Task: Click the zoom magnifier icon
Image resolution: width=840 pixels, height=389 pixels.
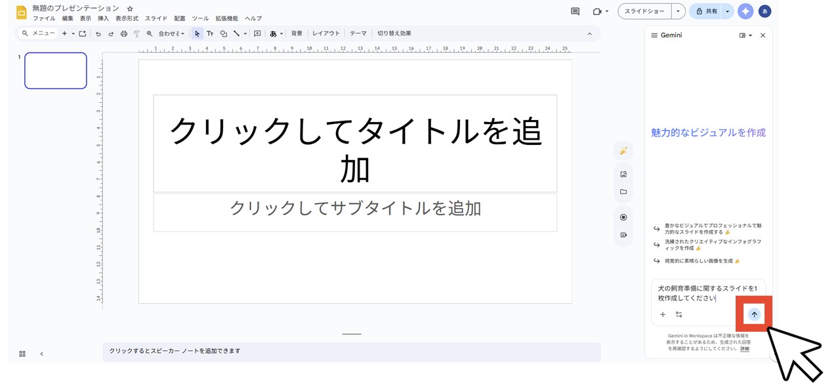Action: [x=149, y=33]
